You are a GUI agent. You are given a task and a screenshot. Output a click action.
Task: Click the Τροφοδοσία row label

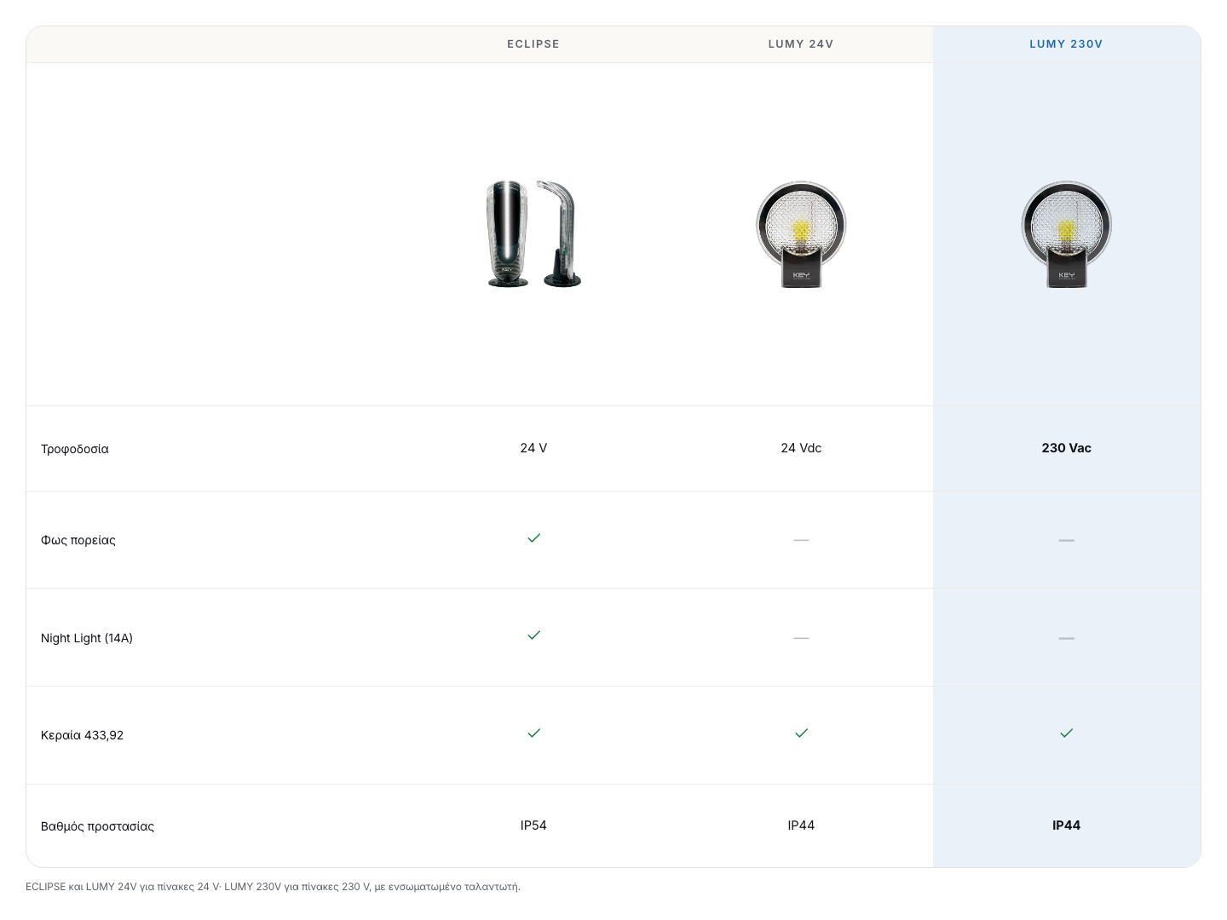[x=75, y=449]
